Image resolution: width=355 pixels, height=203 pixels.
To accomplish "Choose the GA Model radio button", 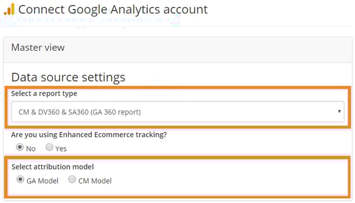I will pyautogui.click(x=20, y=179).
